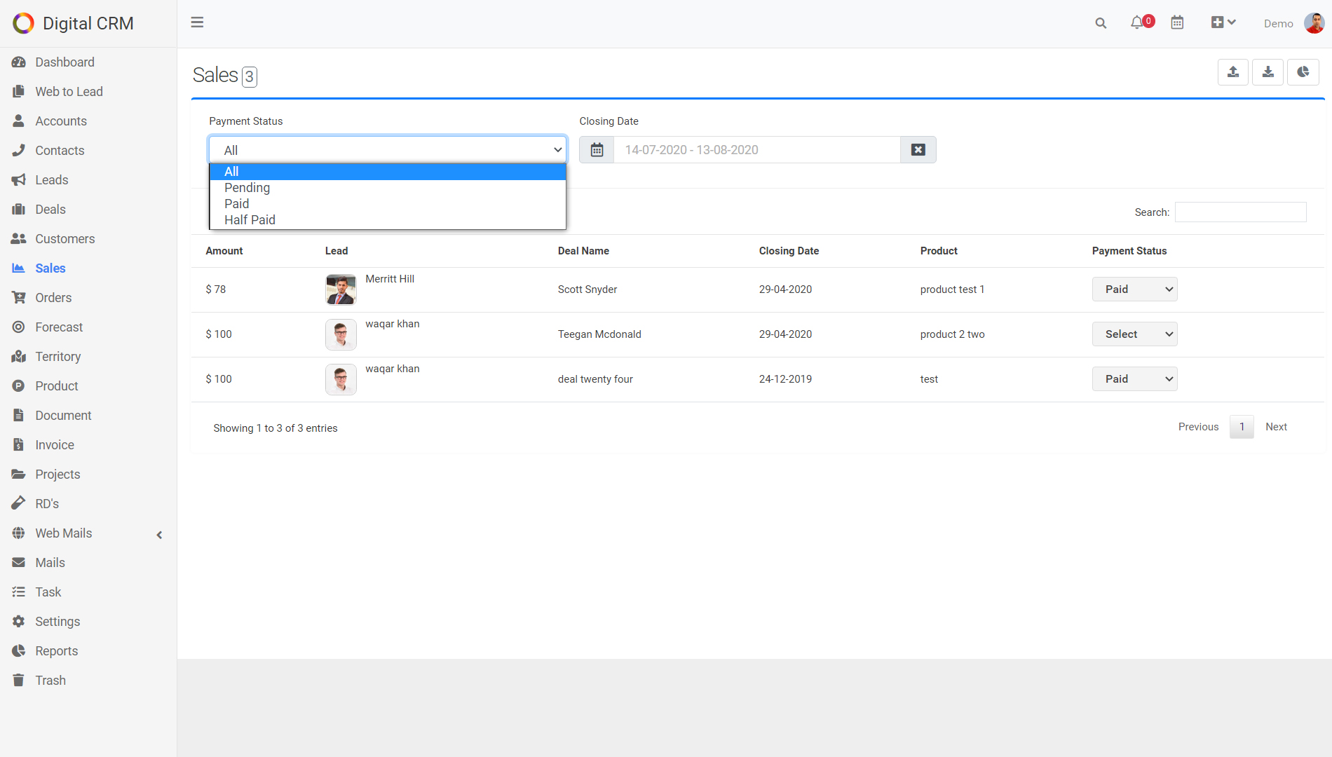Sort the table by Amount column
The width and height of the screenshot is (1332, 757).
[224, 251]
